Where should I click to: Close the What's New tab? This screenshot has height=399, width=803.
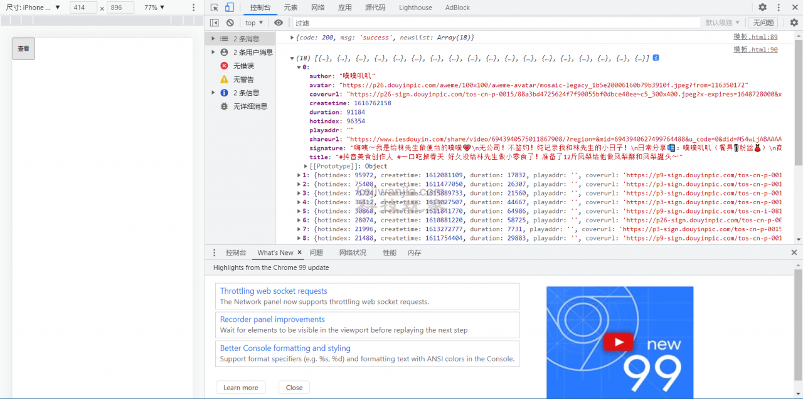(x=300, y=252)
